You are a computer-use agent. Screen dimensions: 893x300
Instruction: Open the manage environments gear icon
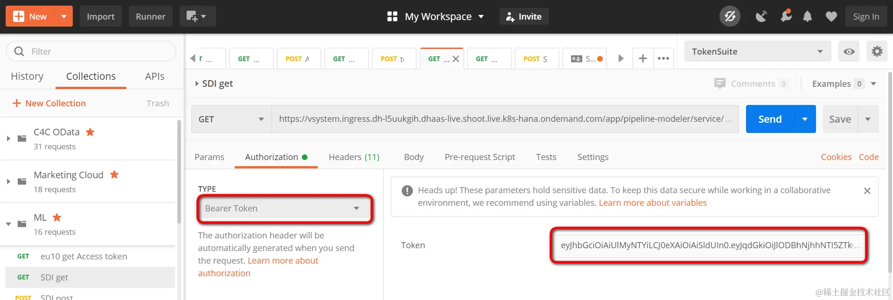pyautogui.click(x=877, y=51)
